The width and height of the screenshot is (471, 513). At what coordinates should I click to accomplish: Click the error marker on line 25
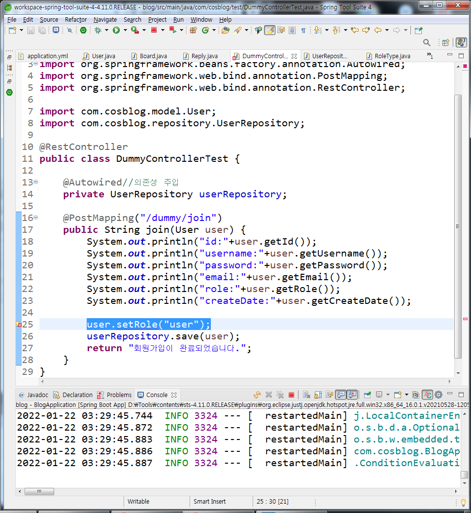[19, 324]
